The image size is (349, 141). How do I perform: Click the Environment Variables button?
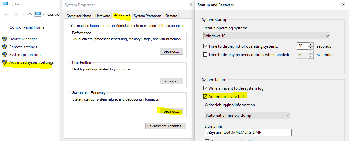click(166, 126)
